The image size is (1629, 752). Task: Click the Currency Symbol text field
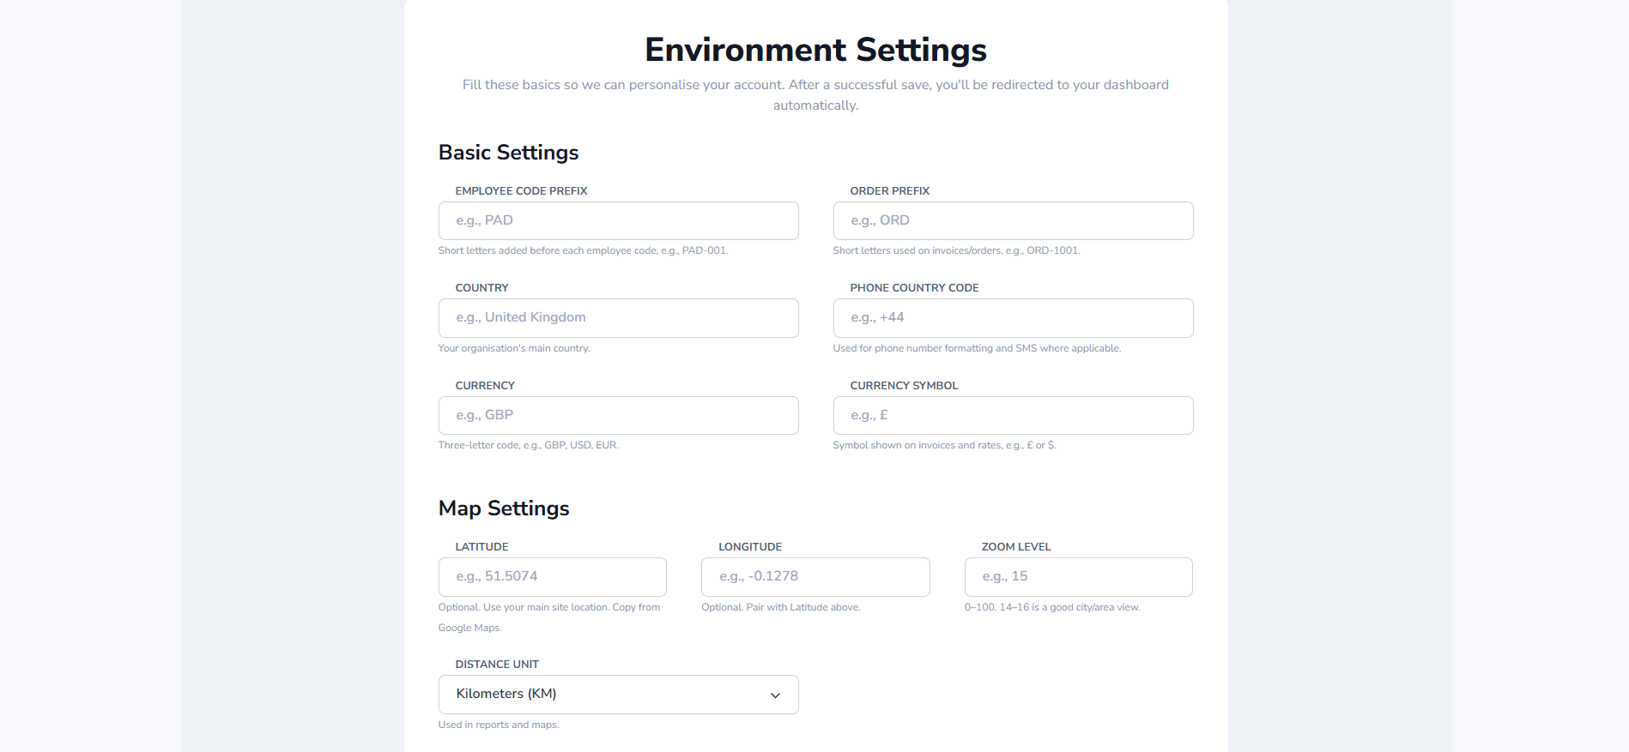tap(1013, 415)
